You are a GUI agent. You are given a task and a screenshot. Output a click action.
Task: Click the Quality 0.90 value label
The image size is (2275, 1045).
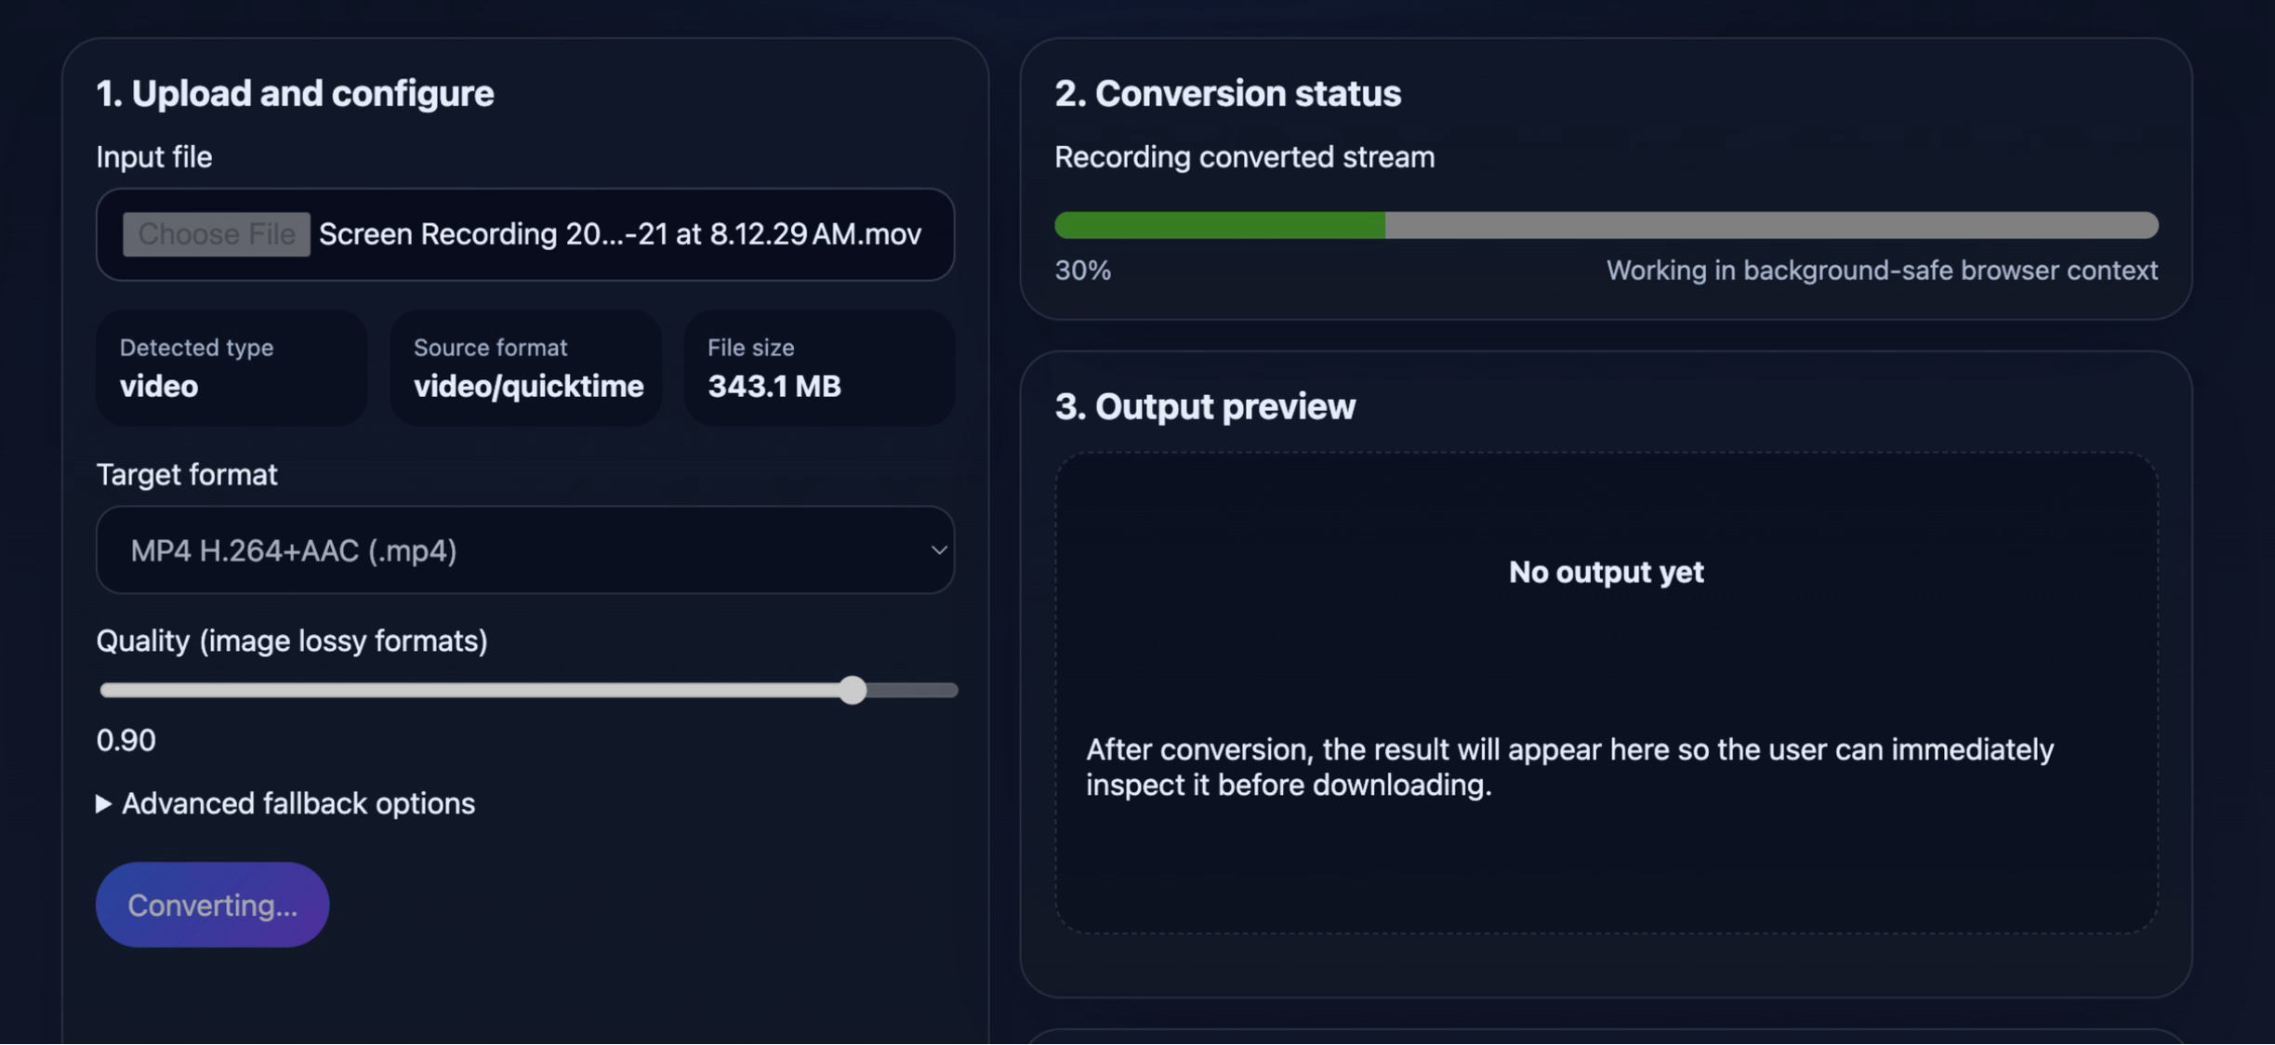click(x=126, y=739)
